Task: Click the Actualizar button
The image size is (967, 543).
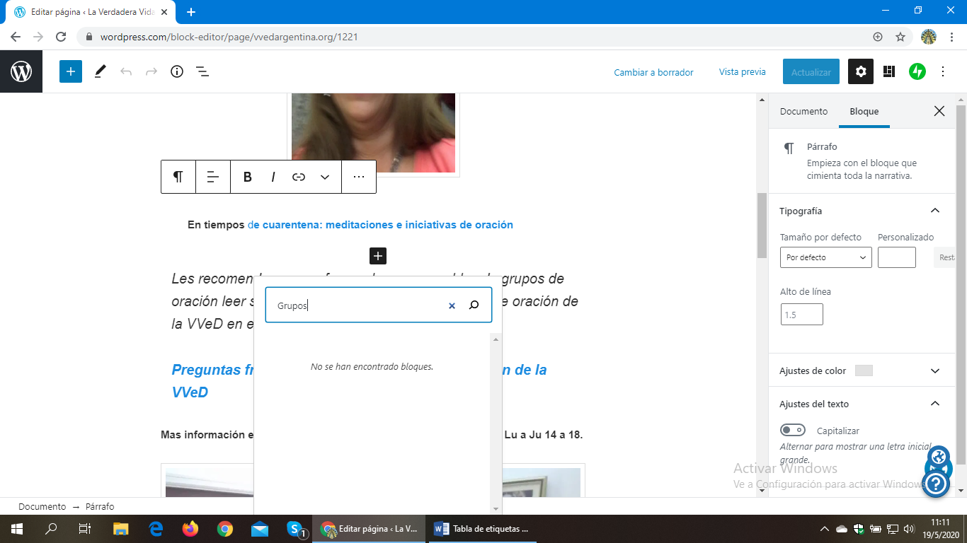Action: tap(811, 72)
